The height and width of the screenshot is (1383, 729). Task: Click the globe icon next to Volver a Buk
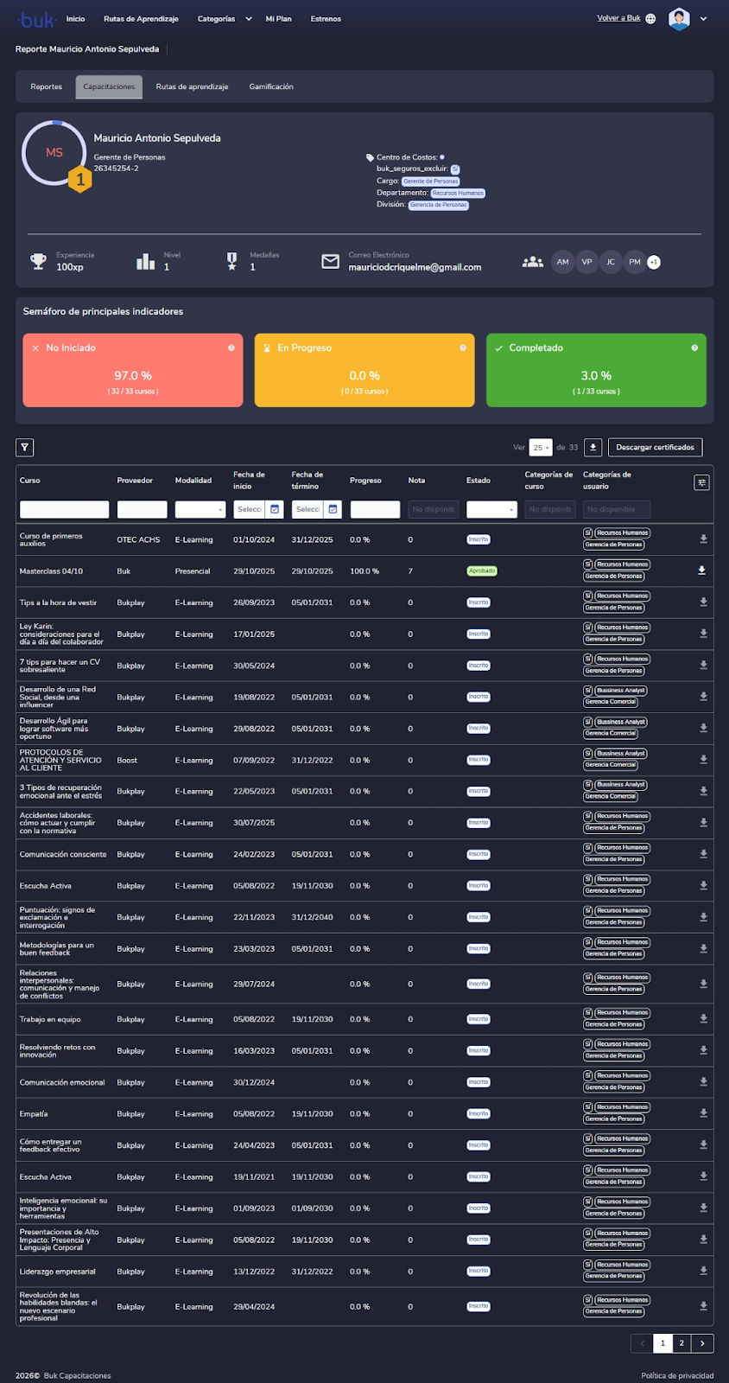(x=650, y=18)
